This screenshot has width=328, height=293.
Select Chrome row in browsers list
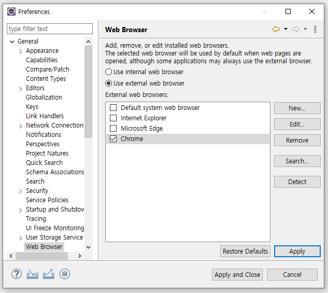coord(188,139)
